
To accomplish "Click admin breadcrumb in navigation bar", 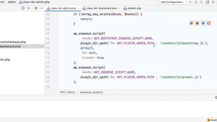I will pyautogui.click(x=12, y=2).
